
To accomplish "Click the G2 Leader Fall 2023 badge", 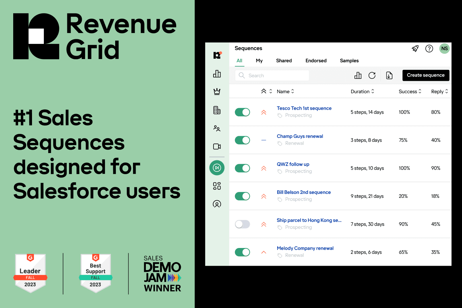I will pyautogui.click(x=30, y=273).
